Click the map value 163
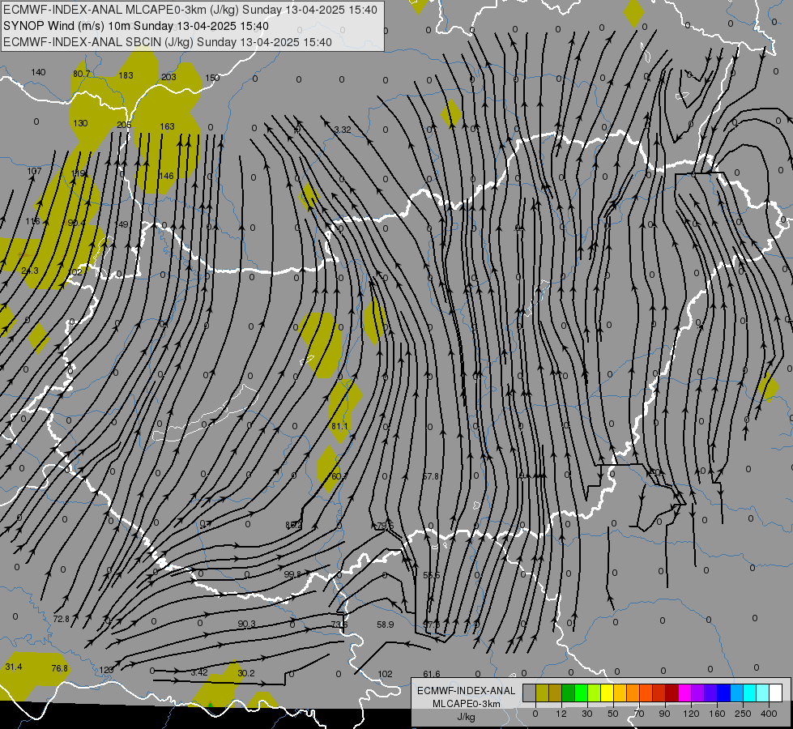Viewport: 793px width, 729px height. click(168, 126)
